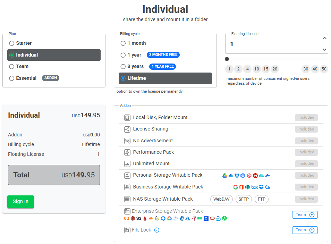Click the File Lock info icon
The width and height of the screenshot is (331, 244).
coord(156,230)
